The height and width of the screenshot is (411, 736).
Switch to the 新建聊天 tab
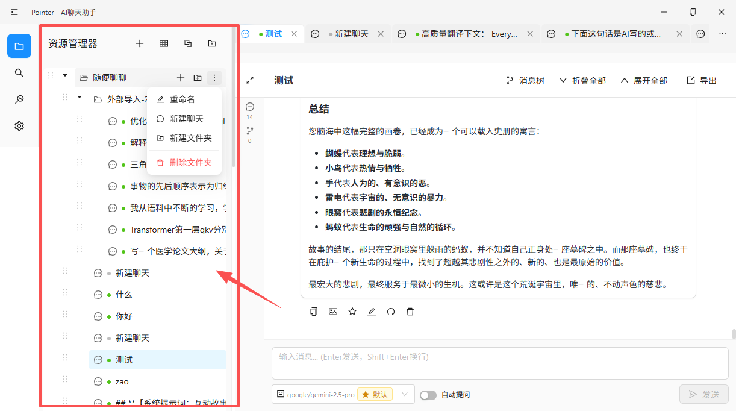pyautogui.click(x=348, y=34)
